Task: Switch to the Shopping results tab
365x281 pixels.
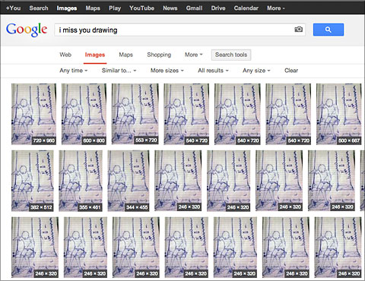Action: click(159, 55)
